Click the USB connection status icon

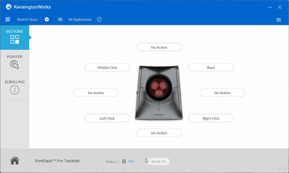pos(131,161)
